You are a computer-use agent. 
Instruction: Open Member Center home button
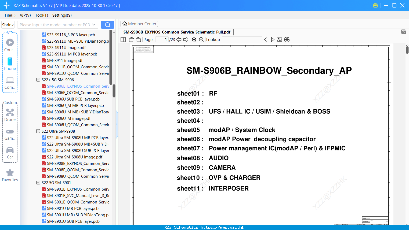(139, 24)
